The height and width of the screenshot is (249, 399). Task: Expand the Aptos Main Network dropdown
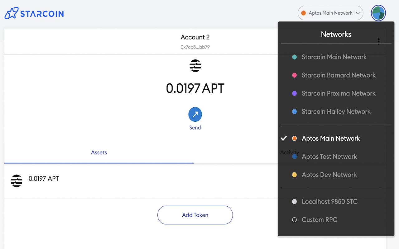330,13
